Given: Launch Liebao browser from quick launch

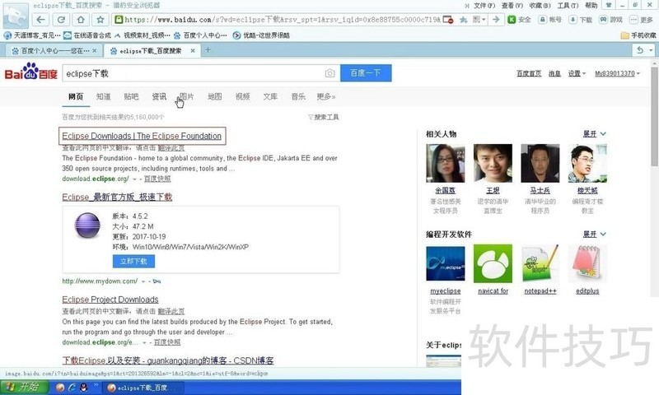Looking at the screenshot, I should click(60, 388).
